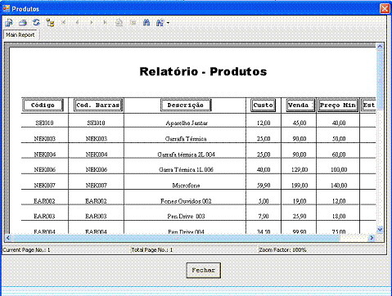Click the Go to Page icon
The height and width of the screenshot is (296, 392).
coord(119,23)
